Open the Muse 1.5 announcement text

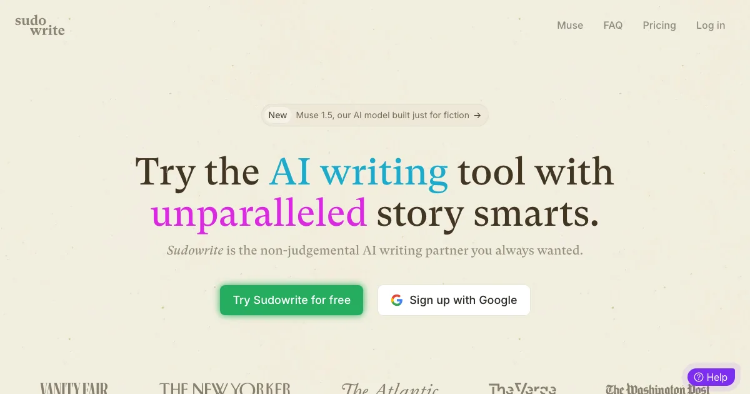coord(382,115)
